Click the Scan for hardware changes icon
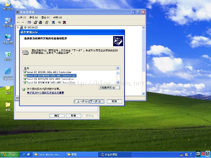211x158 pixels. pos(53,22)
